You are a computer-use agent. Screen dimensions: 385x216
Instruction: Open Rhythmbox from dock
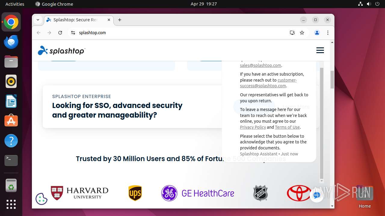[11, 81]
